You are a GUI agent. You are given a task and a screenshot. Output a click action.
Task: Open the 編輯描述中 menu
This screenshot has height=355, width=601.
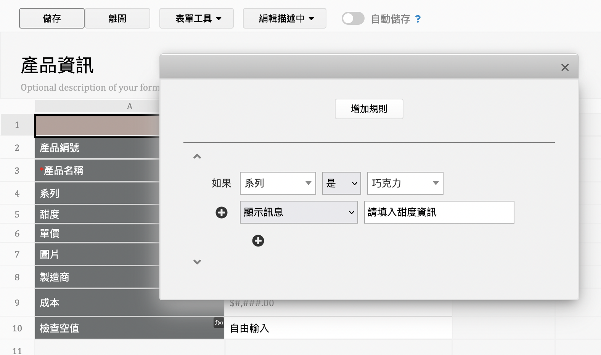[x=284, y=18]
